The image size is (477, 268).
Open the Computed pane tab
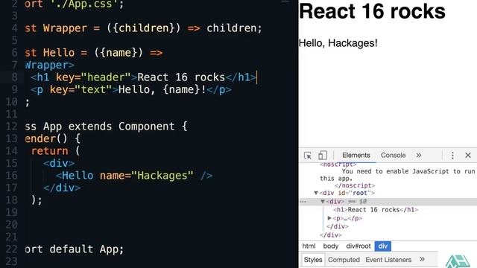click(344, 260)
